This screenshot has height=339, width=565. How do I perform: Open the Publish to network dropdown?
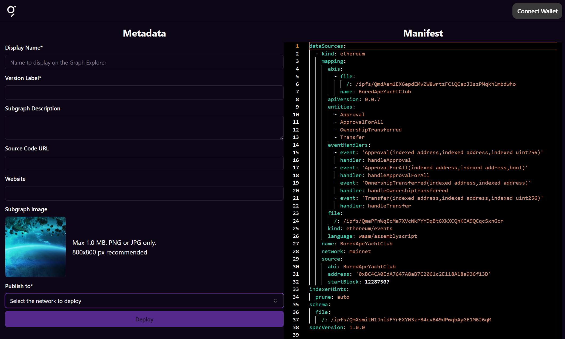pyautogui.click(x=144, y=301)
